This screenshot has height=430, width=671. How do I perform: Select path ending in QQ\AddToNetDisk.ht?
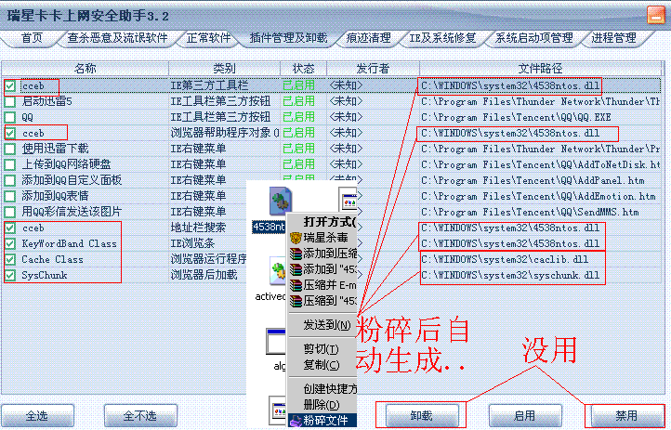click(541, 164)
